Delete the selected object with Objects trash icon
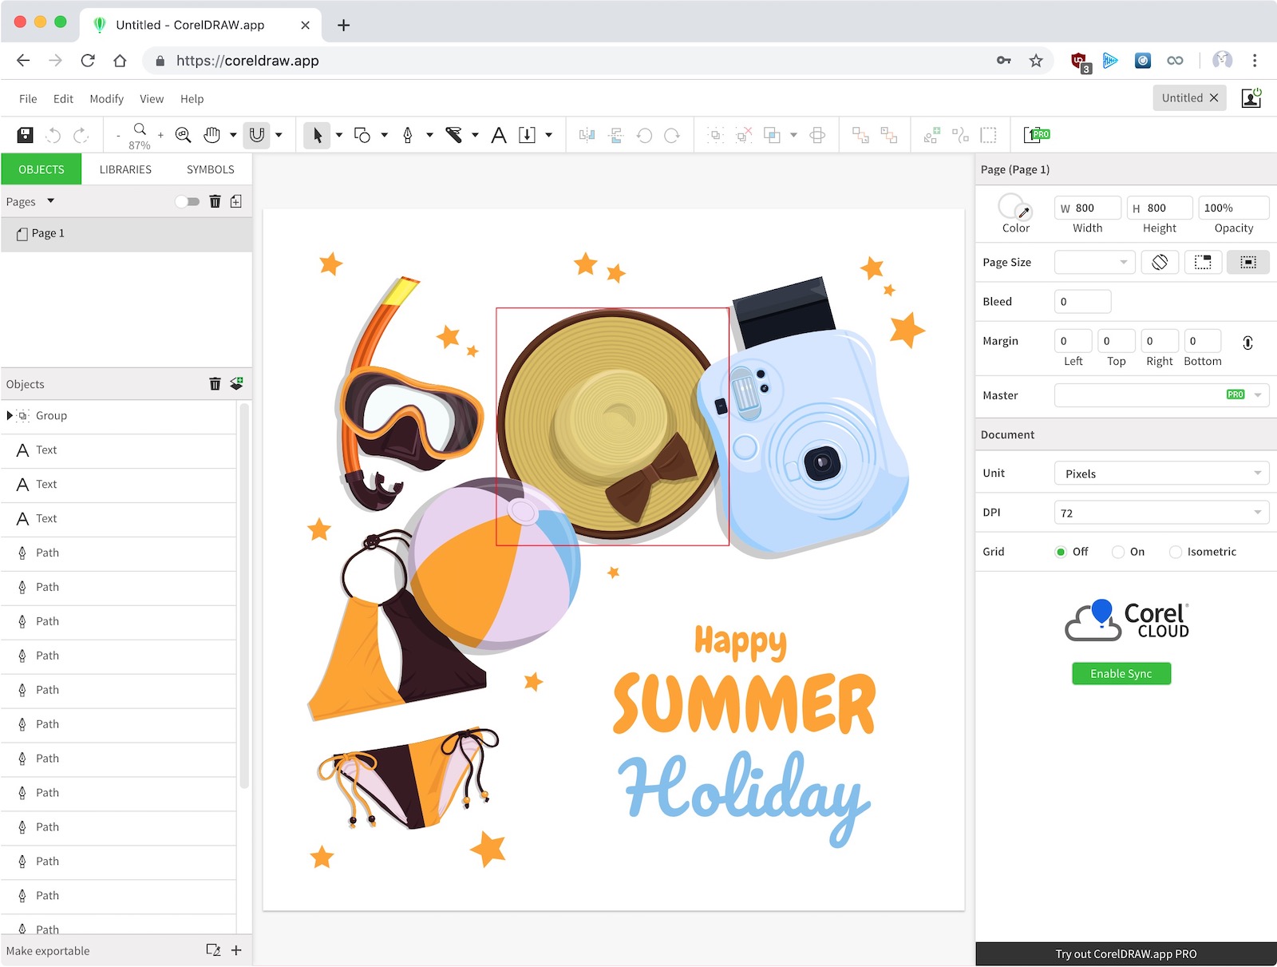Image resolution: width=1277 pixels, height=967 pixels. [215, 384]
